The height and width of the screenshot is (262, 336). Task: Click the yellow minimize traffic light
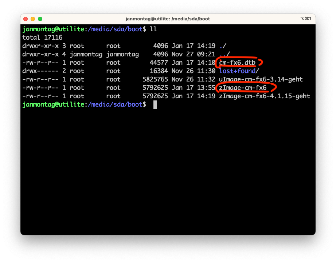click(x=32, y=19)
